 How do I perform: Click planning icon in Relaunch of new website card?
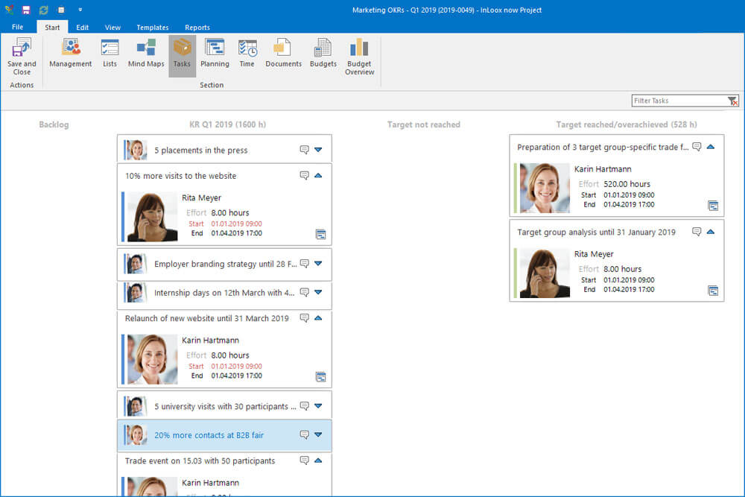tap(320, 376)
